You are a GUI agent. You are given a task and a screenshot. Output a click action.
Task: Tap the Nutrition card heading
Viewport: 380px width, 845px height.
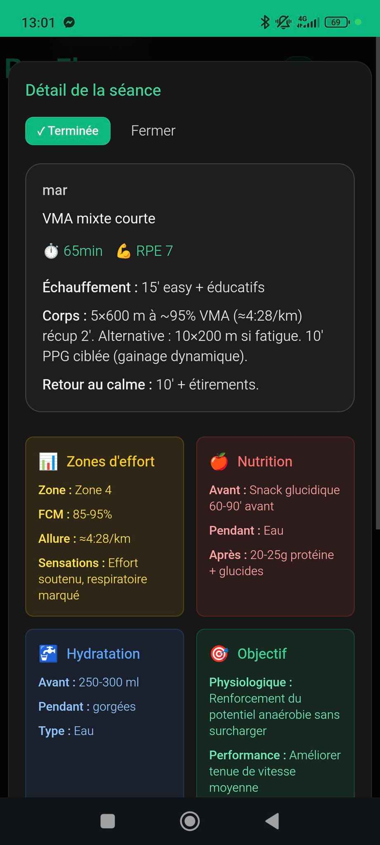tap(265, 461)
